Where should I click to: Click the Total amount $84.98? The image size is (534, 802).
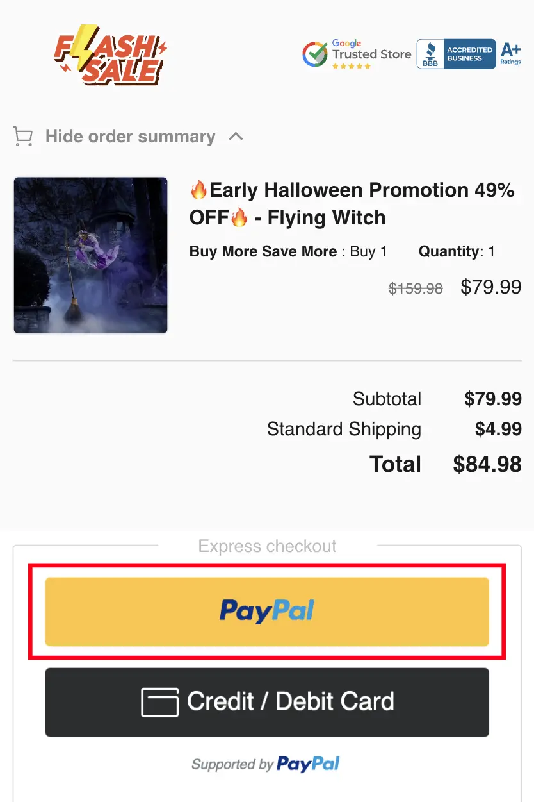click(x=487, y=464)
